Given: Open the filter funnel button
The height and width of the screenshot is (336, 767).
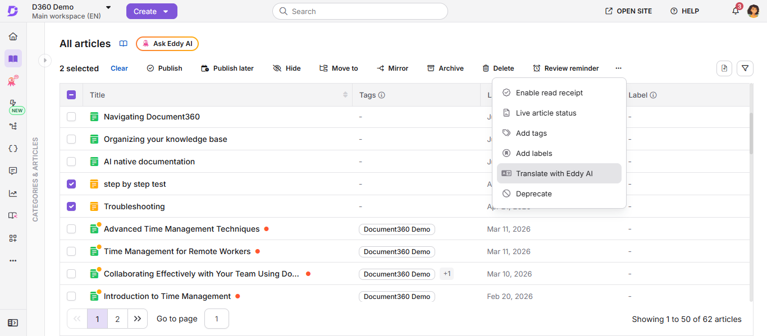Looking at the screenshot, I should [x=745, y=68].
